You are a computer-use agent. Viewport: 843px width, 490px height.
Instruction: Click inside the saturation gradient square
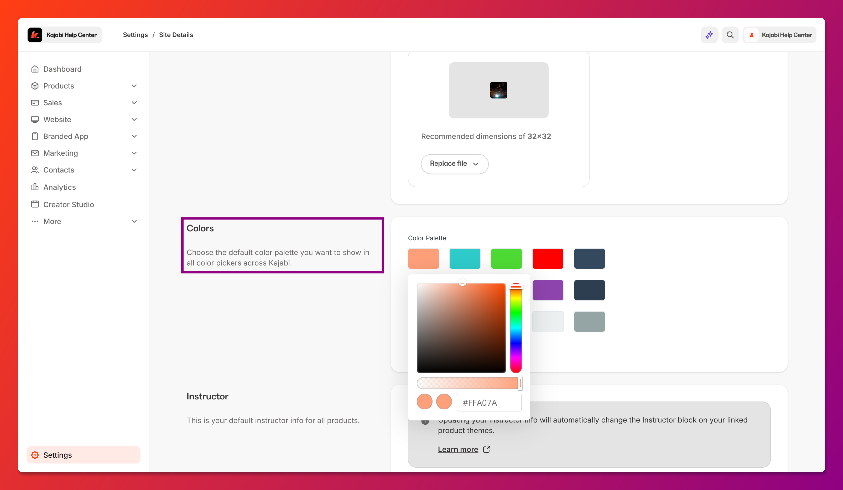click(x=461, y=328)
